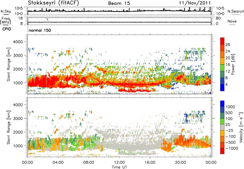The width and height of the screenshot is (244, 169).
Task: Click the N.Search legend label
Action: [x=235, y=11]
